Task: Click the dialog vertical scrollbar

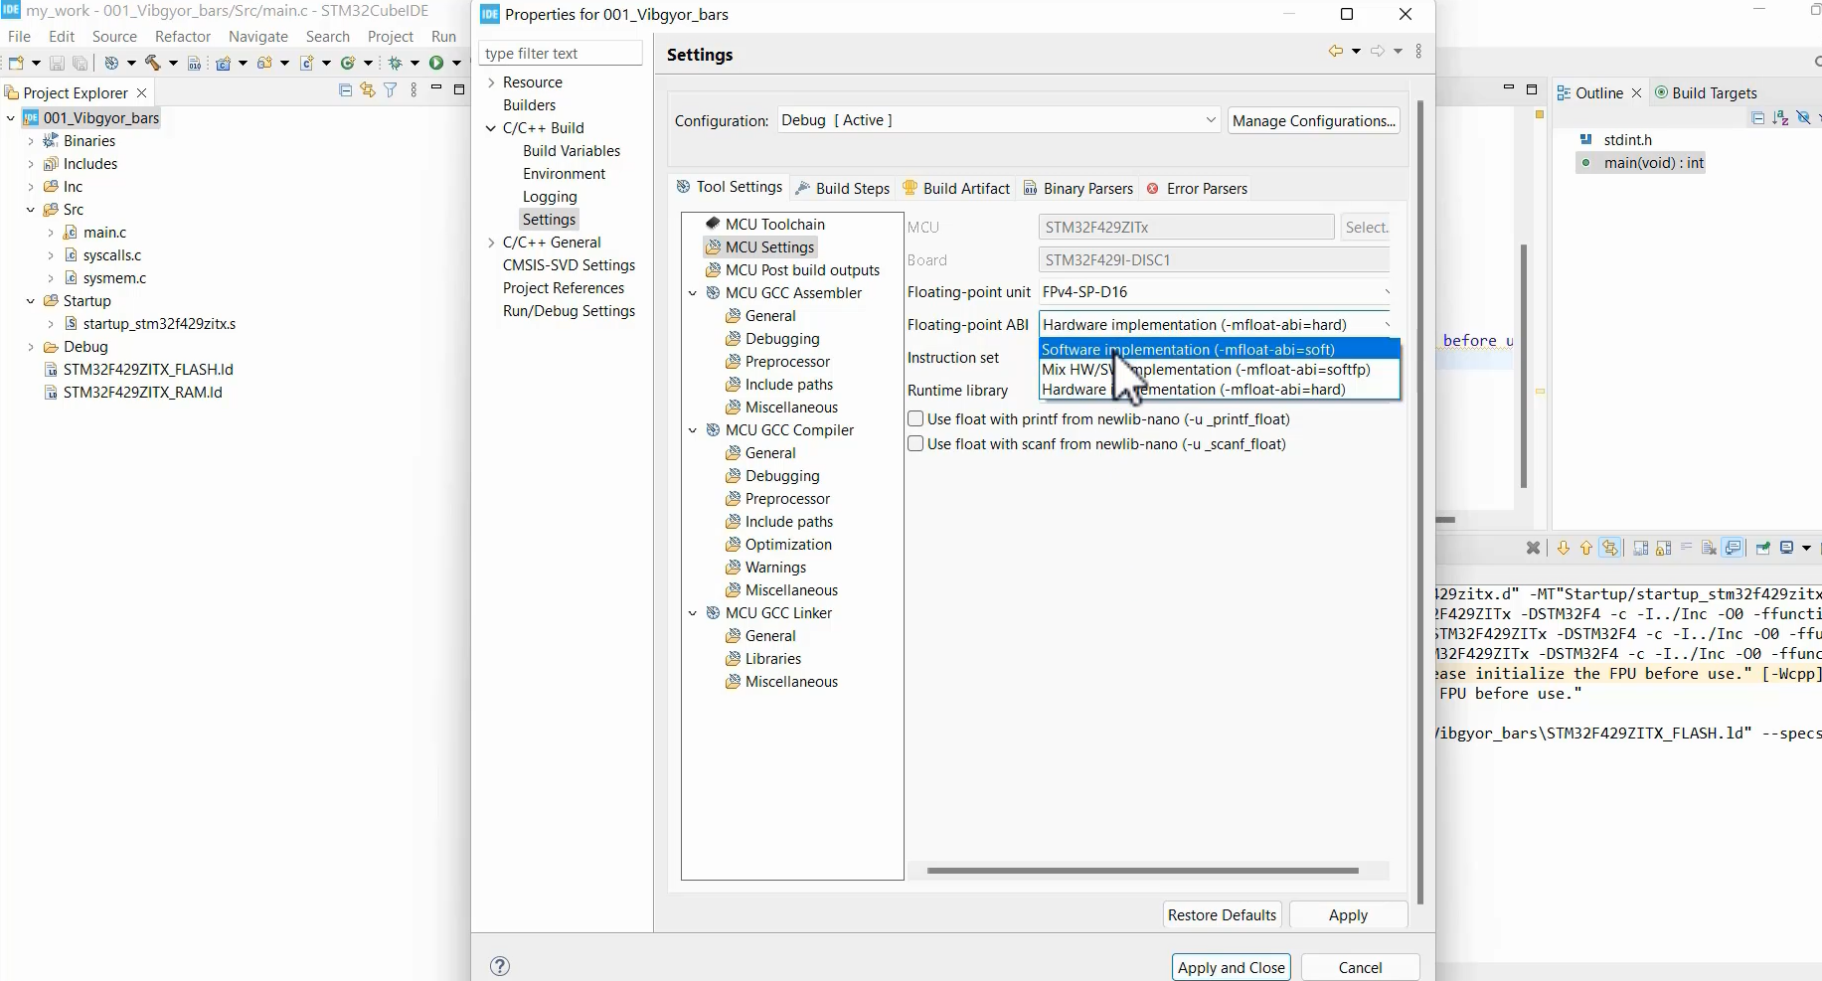Action: pyautogui.click(x=1420, y=502)
